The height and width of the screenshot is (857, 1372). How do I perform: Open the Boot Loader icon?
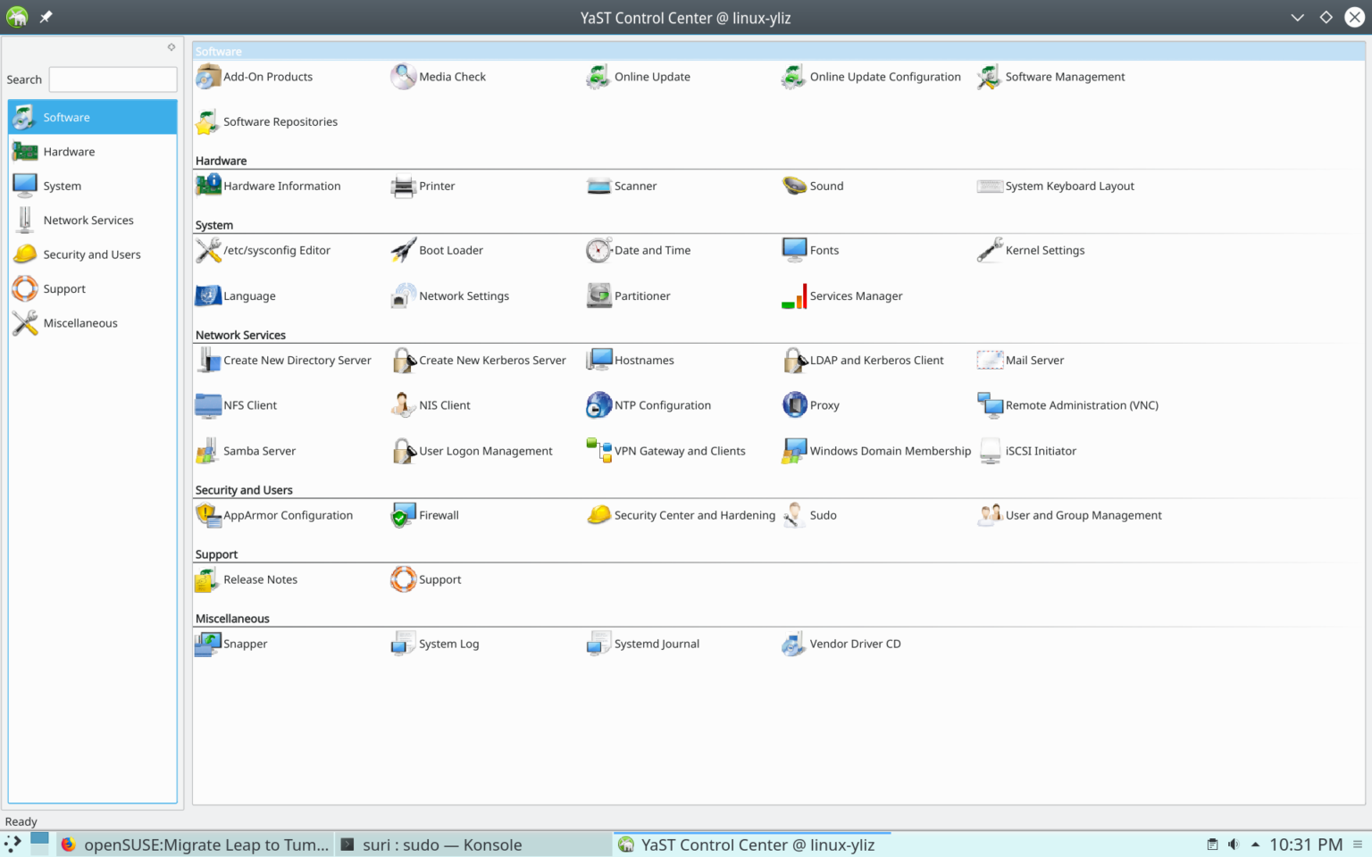[x=404, y=250]
